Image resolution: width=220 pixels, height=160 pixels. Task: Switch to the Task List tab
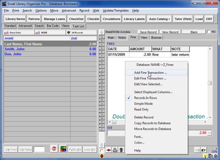[78, 26]
